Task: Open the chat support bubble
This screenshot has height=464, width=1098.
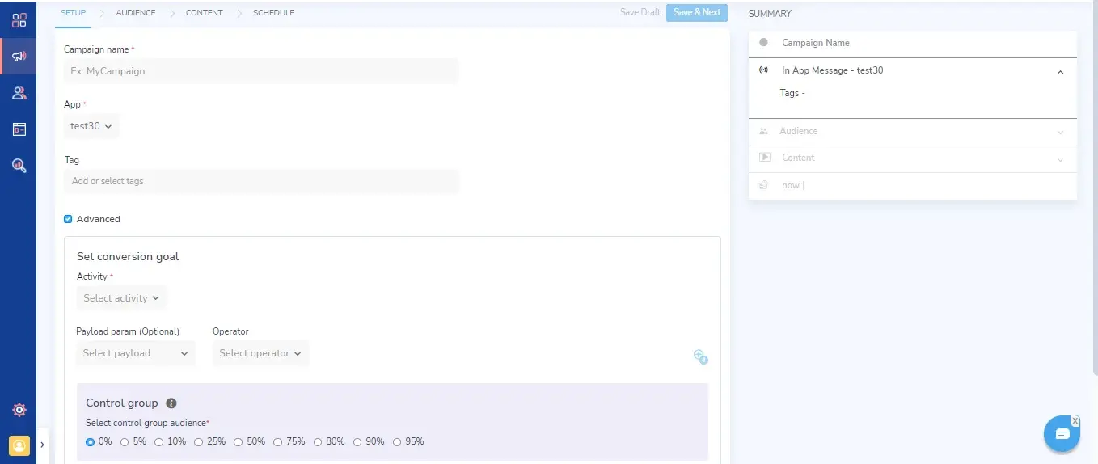Action: [1062, 435]
